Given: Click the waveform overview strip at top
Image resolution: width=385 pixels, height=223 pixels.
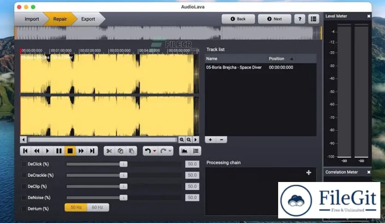Looking at the screenshot, I should (168, 33).
